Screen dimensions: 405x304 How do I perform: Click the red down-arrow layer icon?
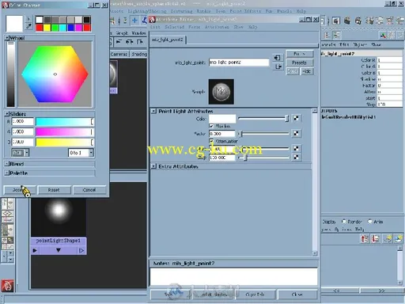point(375,238)
